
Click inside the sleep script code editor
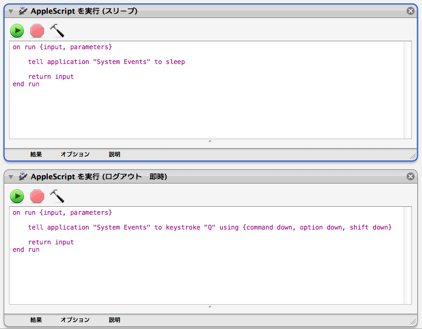pos(207,106)
